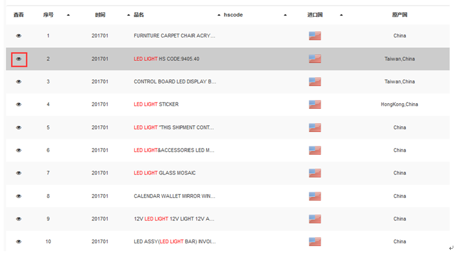Open the eye icon on row 5

pos(18,128)
